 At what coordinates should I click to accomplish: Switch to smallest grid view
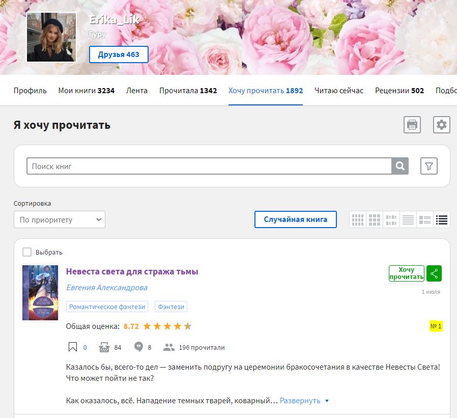coord(358,219)
